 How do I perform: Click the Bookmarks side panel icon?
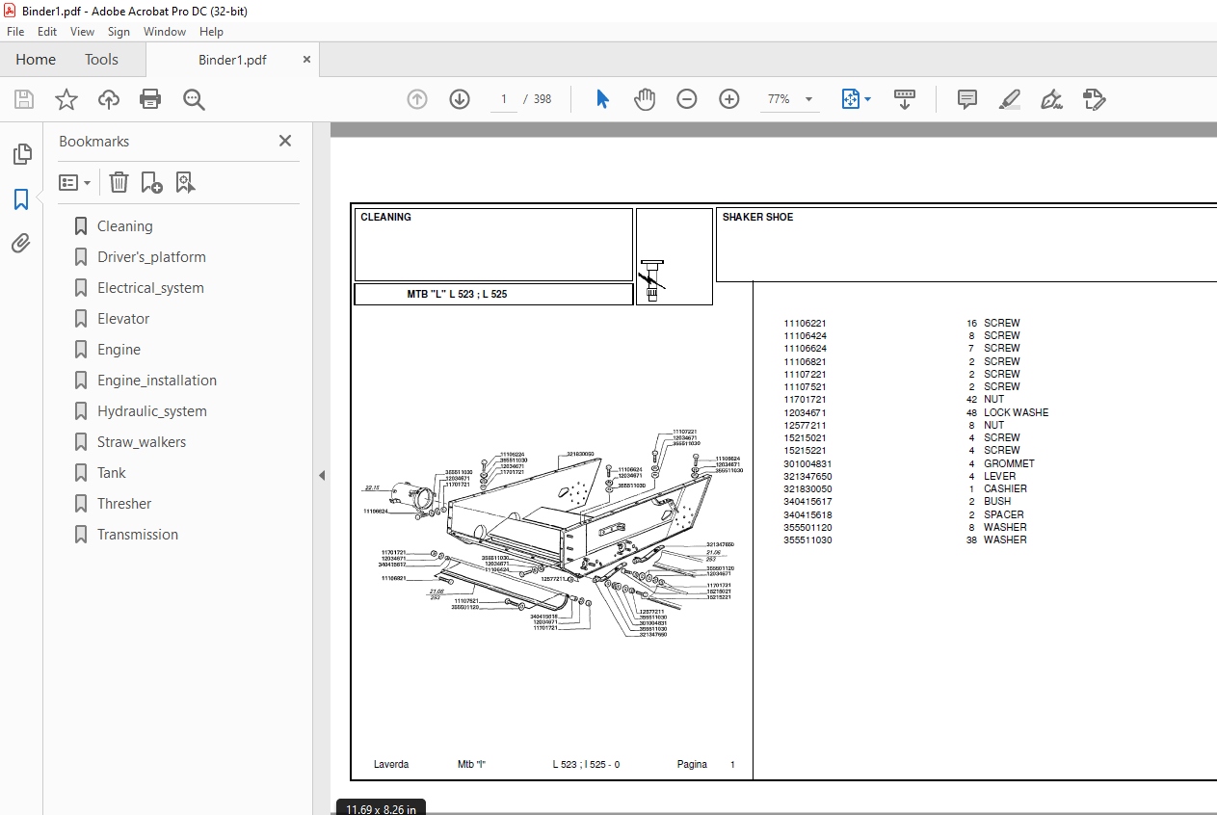(21, 199)
